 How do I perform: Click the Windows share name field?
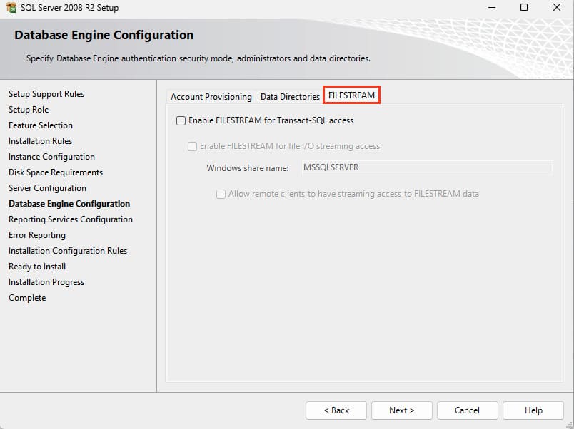[427, 167]
